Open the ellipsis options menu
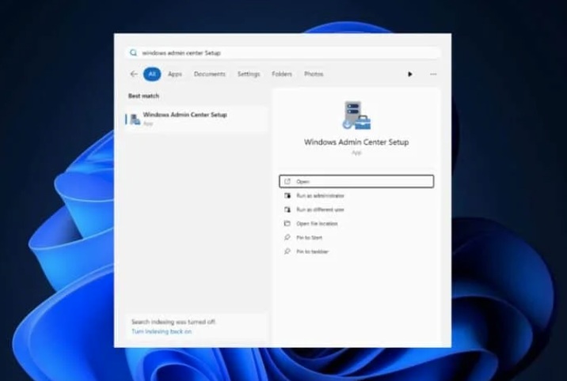 click(x=433, y=74)
